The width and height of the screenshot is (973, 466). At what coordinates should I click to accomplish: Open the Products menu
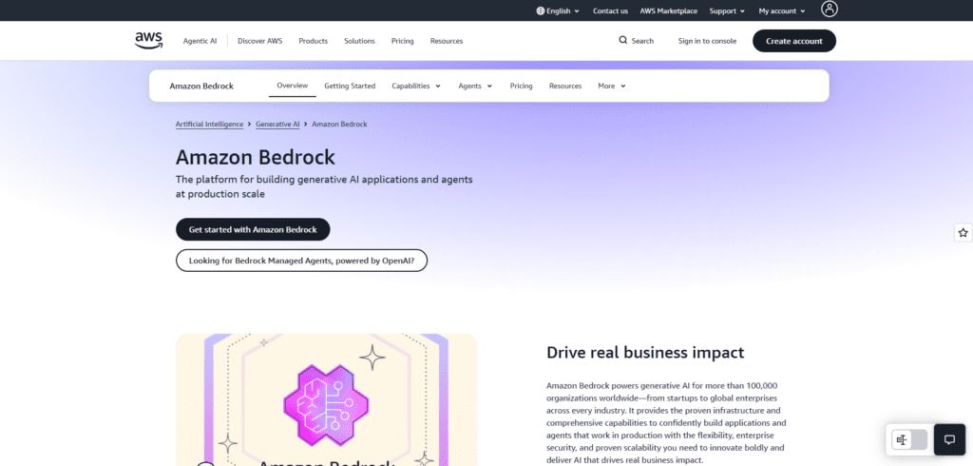pos(313,41)
